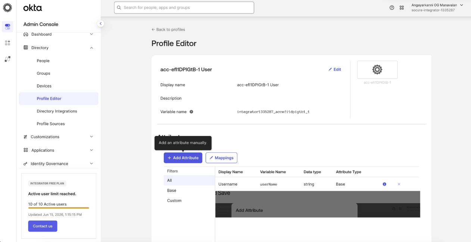This screenshot has height=242, width=471.
Task: Open the help question mark icon
Action: (392, 7)
